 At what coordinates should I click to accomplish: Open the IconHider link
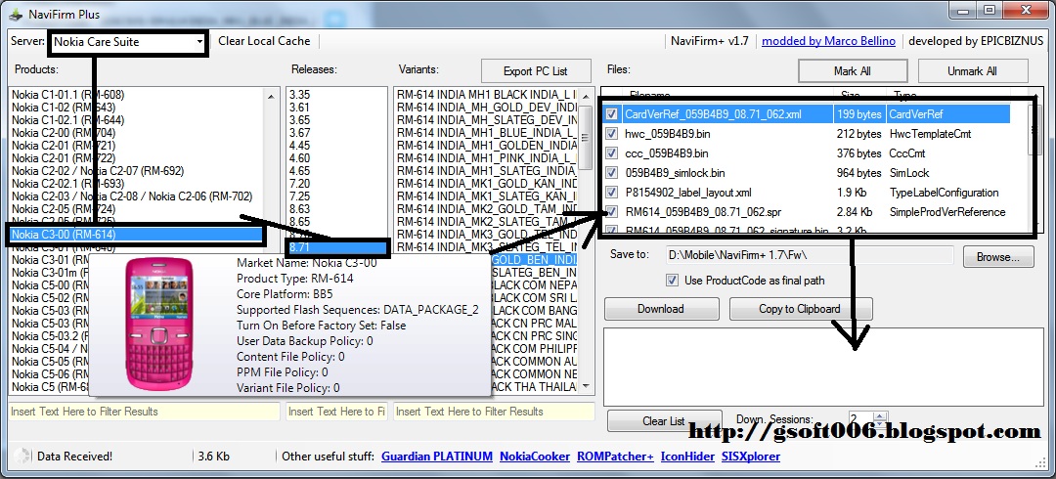(687, 457)
